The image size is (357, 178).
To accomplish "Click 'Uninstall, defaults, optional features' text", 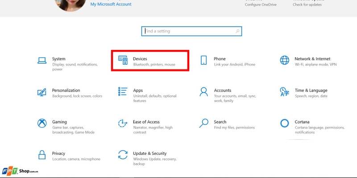I will (155, 98).
